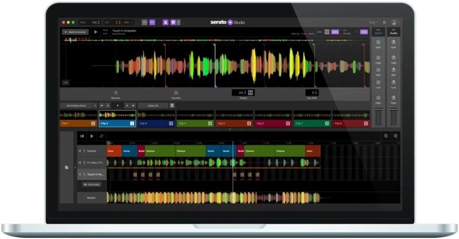
Task: Select the Audio mixer tab
Action: tap(394, 32)
